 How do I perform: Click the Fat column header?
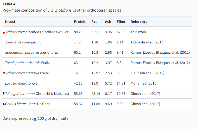click(x=94, y=22)
